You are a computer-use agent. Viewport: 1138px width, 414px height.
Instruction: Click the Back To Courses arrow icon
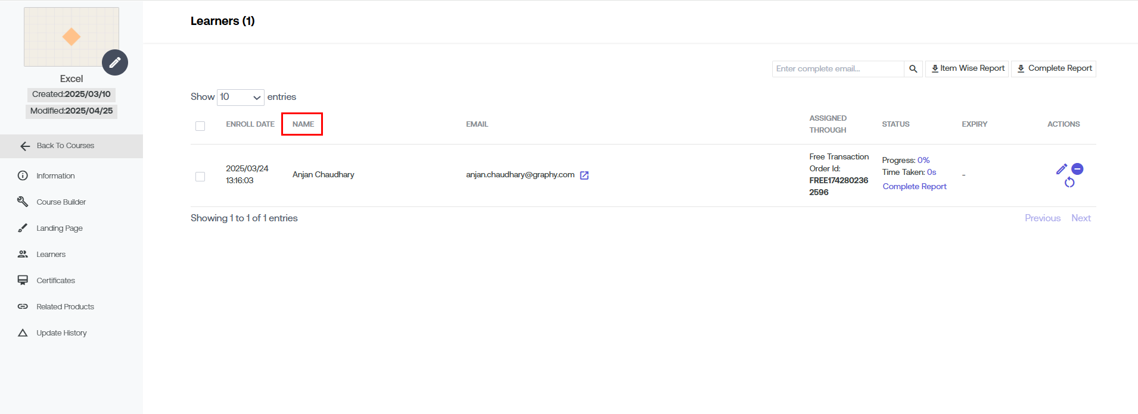click(25, 146)
